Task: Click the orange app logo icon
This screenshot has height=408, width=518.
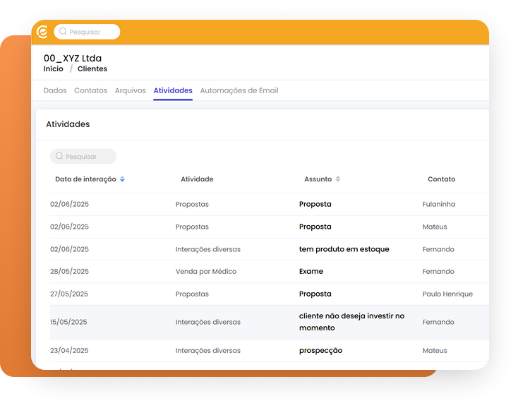Action: tap(42, 32)
